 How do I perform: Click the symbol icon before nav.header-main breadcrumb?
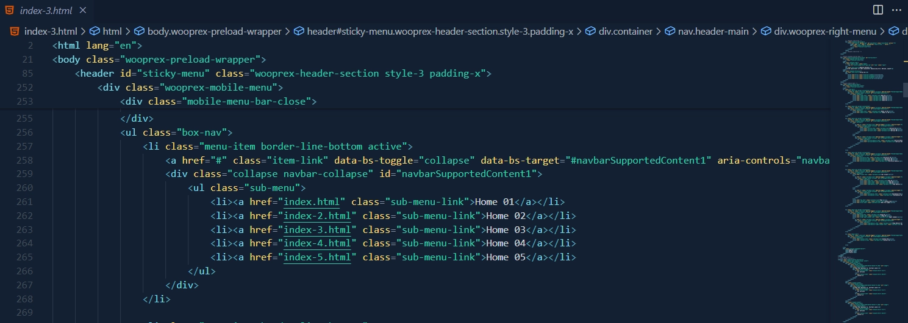click(x=670, y=31)
